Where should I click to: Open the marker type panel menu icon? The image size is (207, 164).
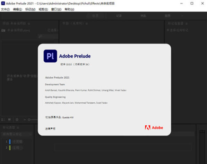coord(18,127)
